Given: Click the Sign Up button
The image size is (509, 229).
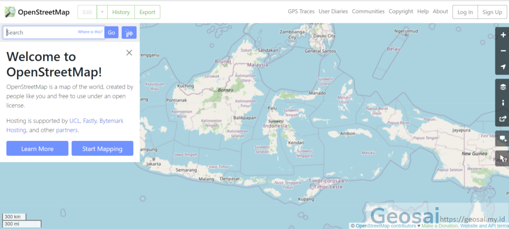Looking at the screenshot, I should [x=492, y=12].
